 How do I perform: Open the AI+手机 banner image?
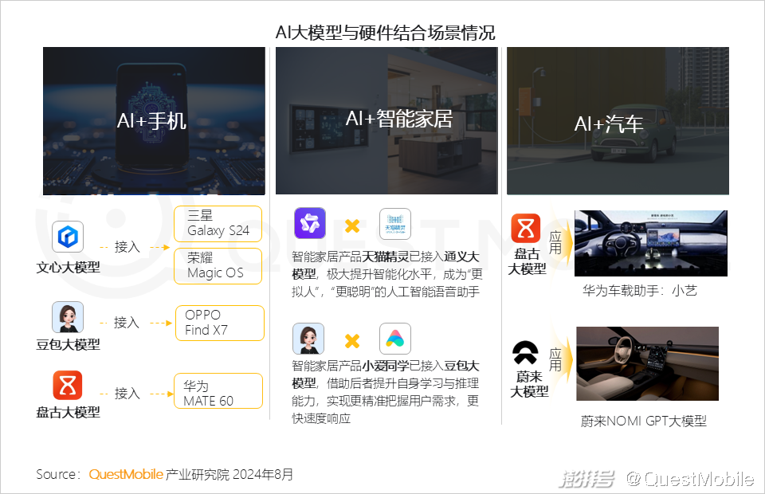click(x=154, y=120)
